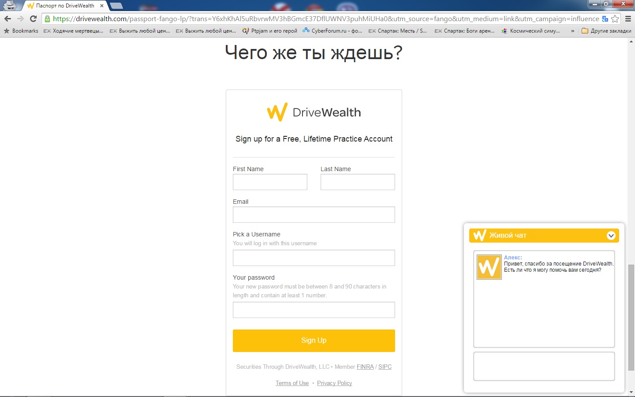Screen dimensions: 635x397
Task: Click Чего же ты ждешь? heading
Action: pyautogui.click(x=314, y=52)
